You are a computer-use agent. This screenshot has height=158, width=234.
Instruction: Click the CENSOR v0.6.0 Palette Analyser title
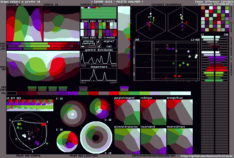(117, 1)
